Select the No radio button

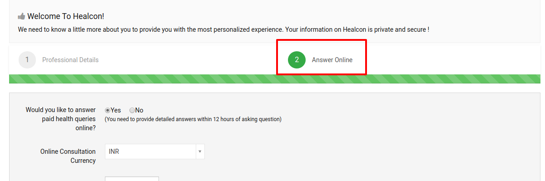(132, 110)
